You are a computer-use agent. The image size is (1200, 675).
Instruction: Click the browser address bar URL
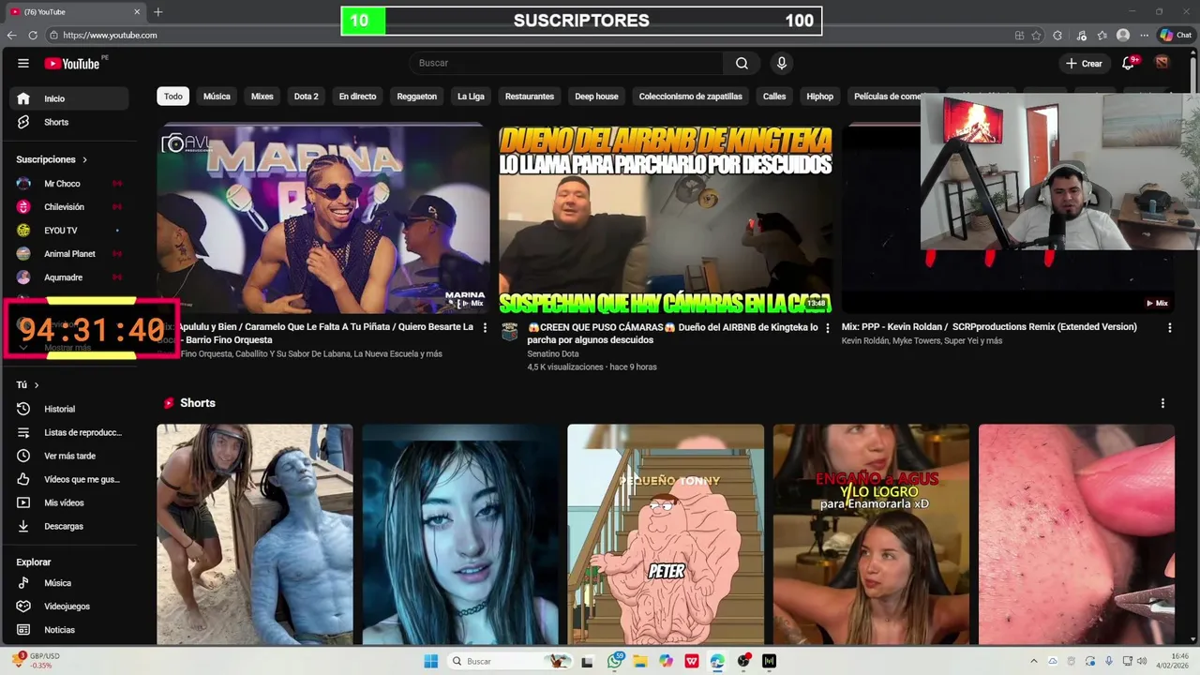pyautogui.click(x=110, y=35)
